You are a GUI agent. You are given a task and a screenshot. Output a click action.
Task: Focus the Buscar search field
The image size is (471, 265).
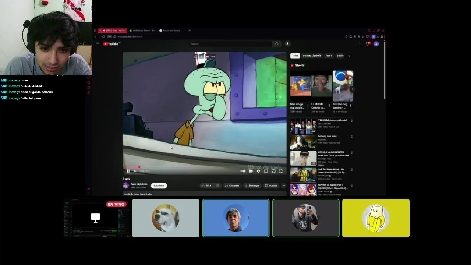click(230, 44)
